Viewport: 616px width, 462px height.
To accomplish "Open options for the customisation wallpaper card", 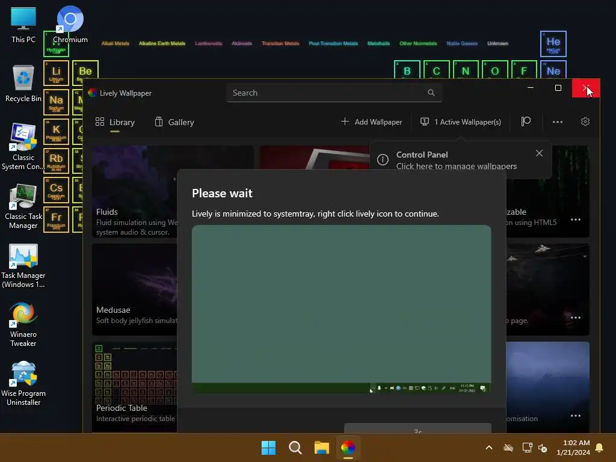I will coord(576,416).
